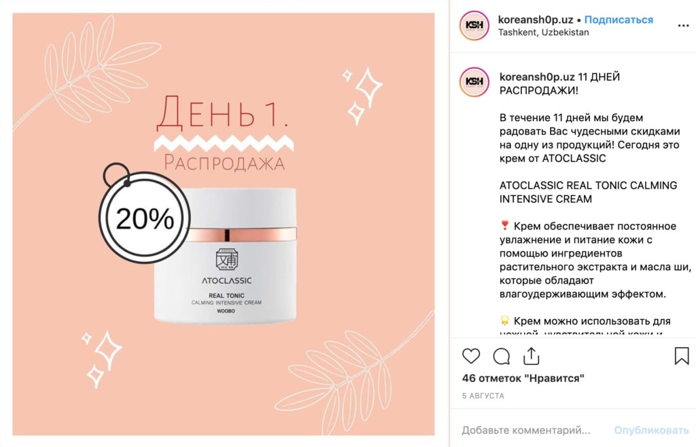
Task: Like the post with heart icon
Action: tap(471, 357)
